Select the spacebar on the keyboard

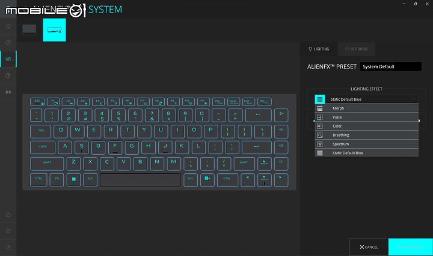click(x=140, y=180)
